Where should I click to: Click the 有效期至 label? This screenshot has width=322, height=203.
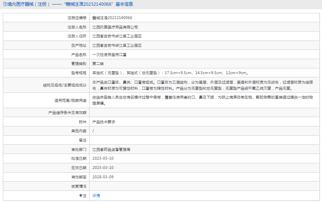point(79,177)
